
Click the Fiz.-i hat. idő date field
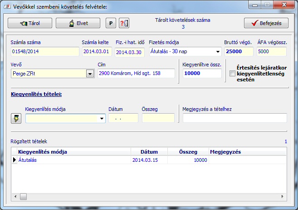click(x=130, y=52)
